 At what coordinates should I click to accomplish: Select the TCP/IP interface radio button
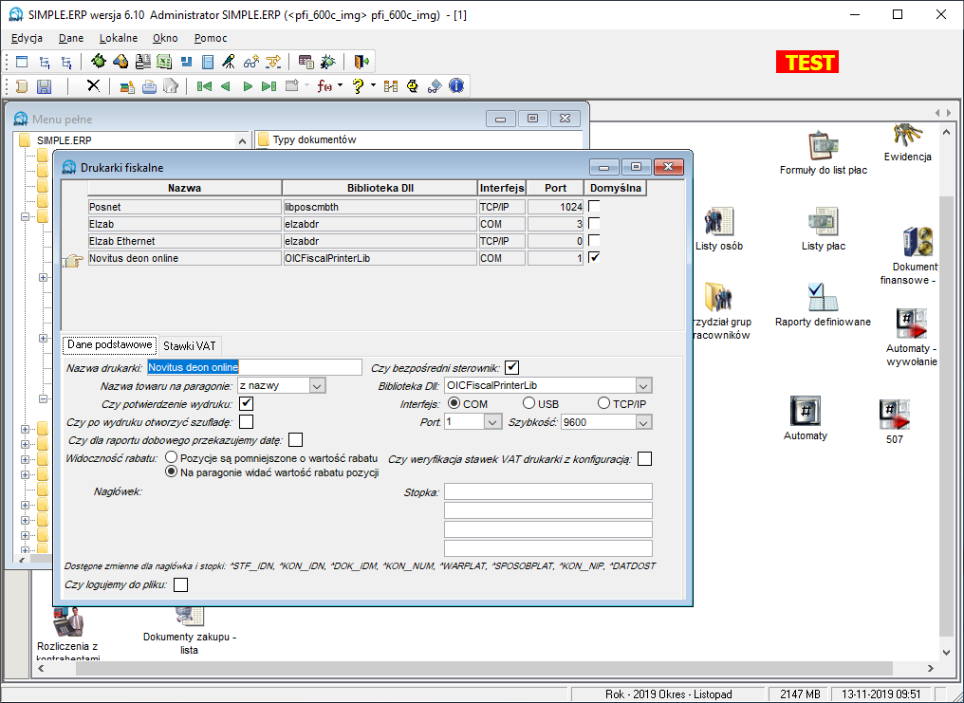coord(603,403)
